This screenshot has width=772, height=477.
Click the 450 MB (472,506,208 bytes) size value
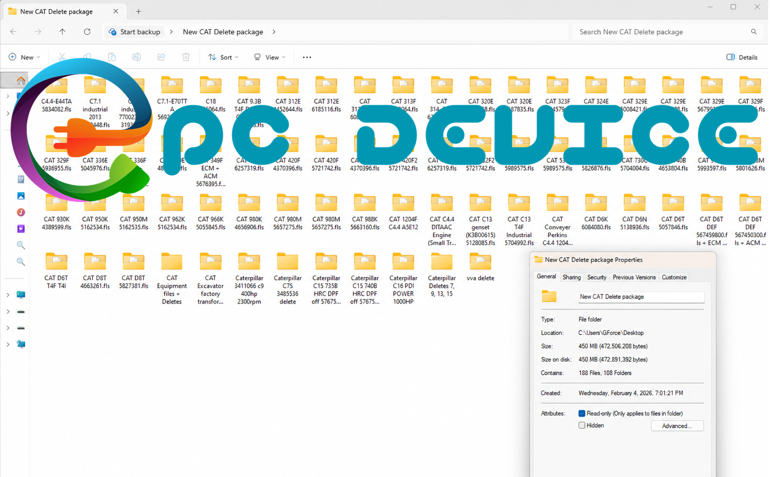613,346
